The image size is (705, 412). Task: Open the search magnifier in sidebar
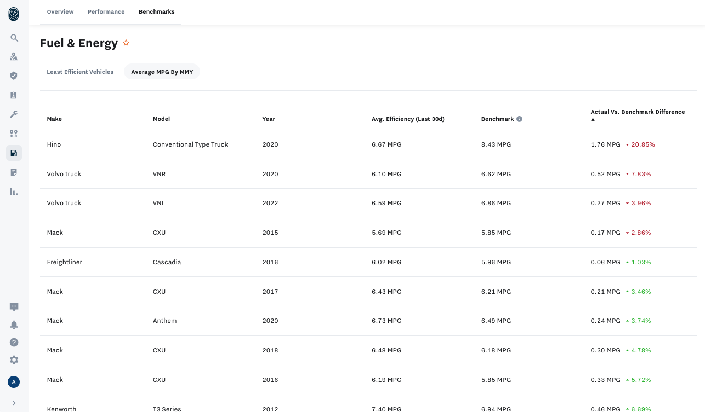pos(14,38)
